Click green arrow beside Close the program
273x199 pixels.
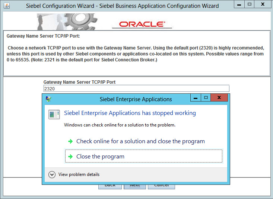click(70, 157)
